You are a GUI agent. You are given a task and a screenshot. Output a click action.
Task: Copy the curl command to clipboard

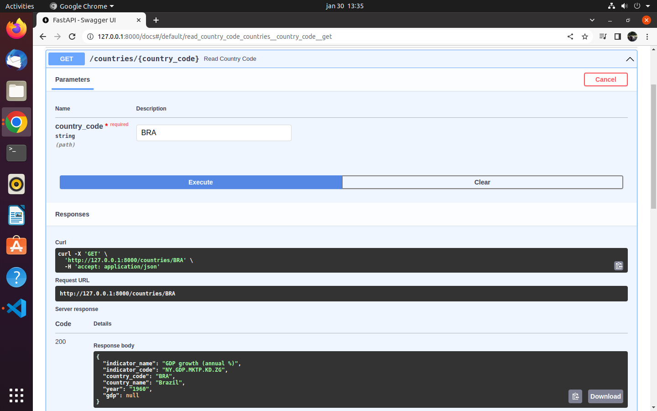click(x=619, y=266)
